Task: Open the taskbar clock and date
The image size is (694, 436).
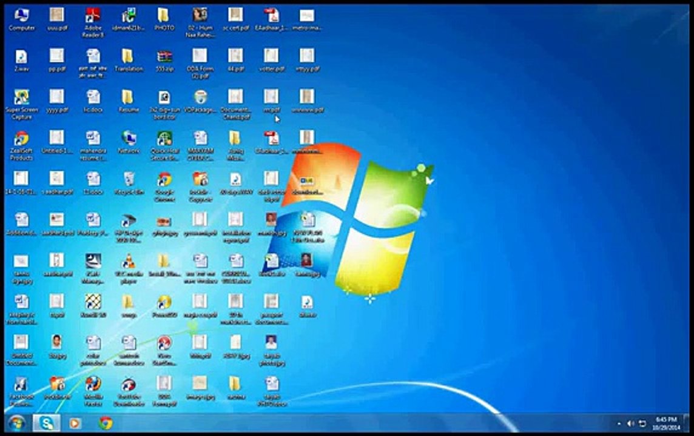Action: (666, 423)
